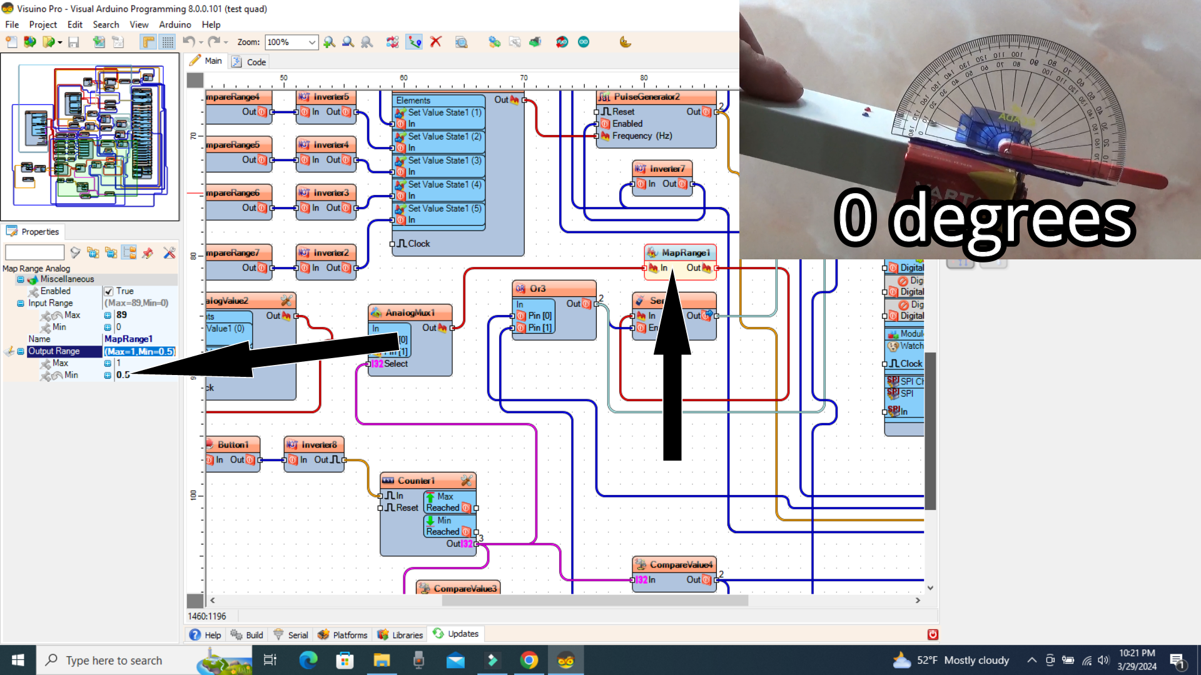Click the crossed tools icon in Properties

(170, 252)
